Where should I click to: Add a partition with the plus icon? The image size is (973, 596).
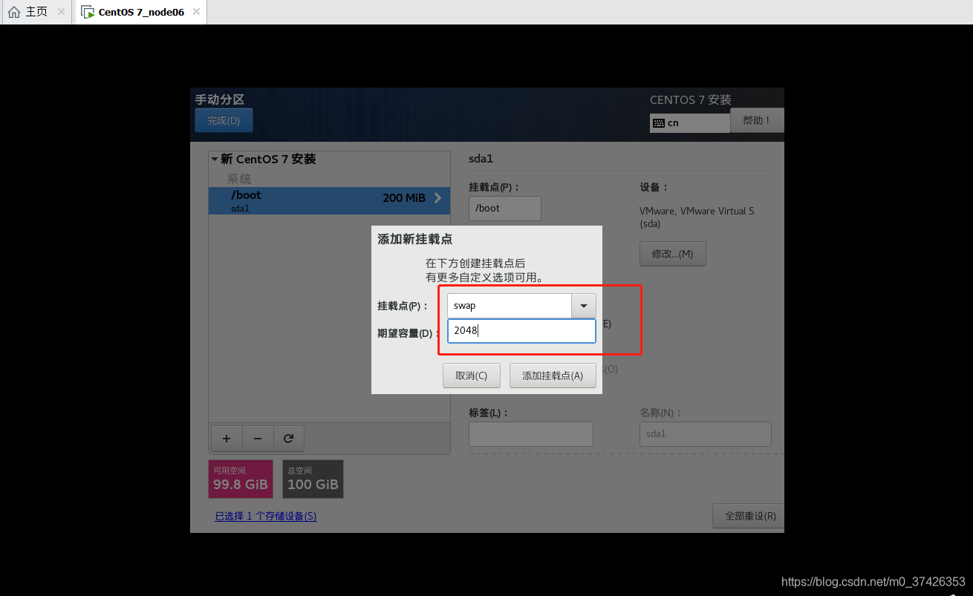227,439
